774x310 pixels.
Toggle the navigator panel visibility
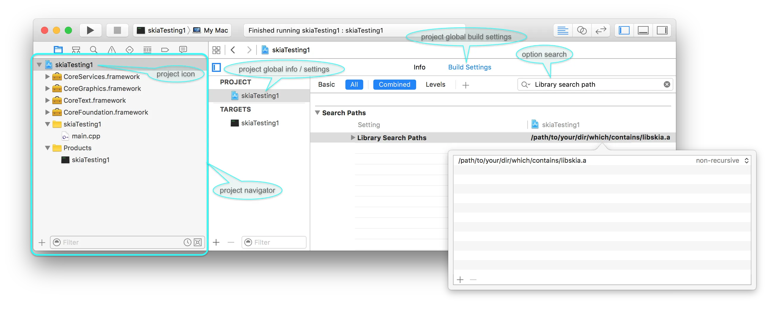(624, 30)
